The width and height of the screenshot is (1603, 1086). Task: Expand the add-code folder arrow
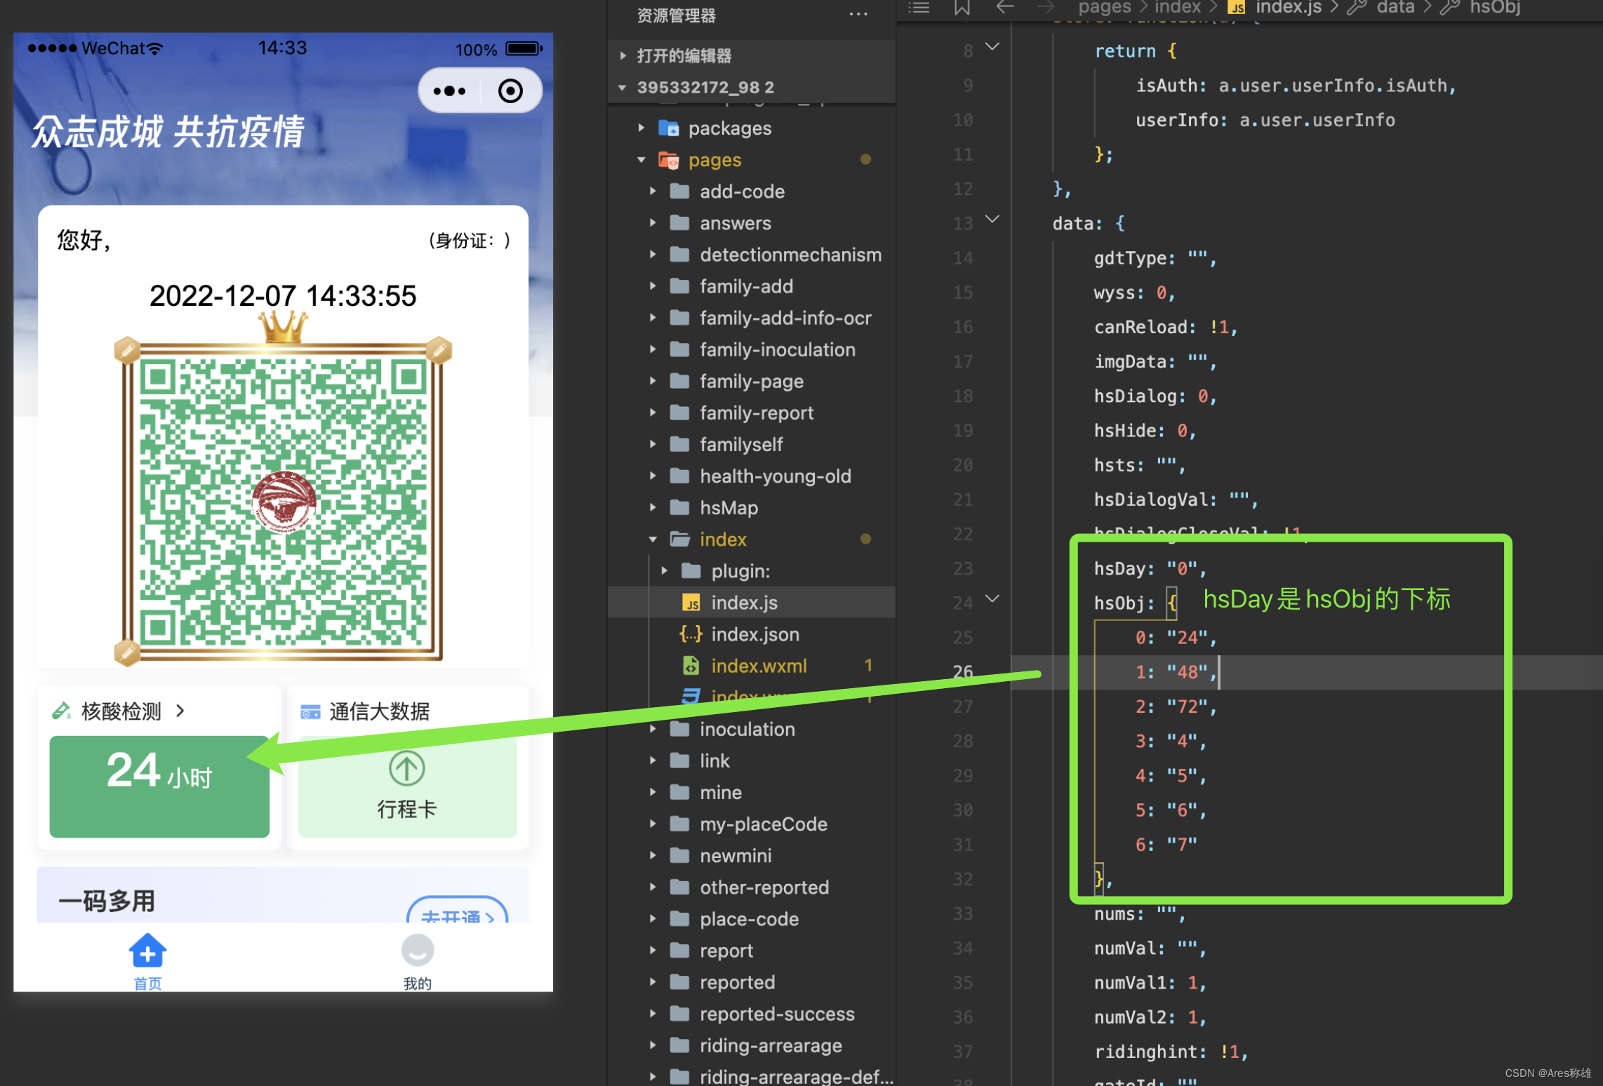pos(653,191)
